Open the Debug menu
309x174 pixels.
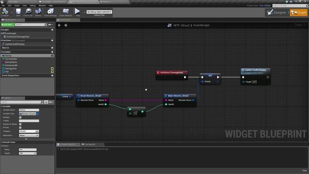[x=33, y=5]
